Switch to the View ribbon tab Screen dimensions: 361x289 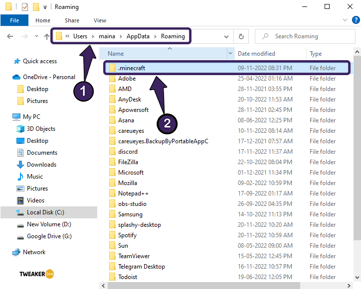pos(100,20)
